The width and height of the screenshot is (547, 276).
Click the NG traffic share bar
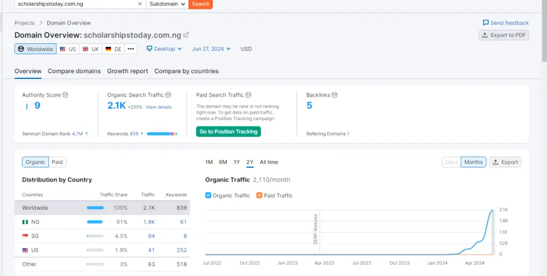pos(95,222)
